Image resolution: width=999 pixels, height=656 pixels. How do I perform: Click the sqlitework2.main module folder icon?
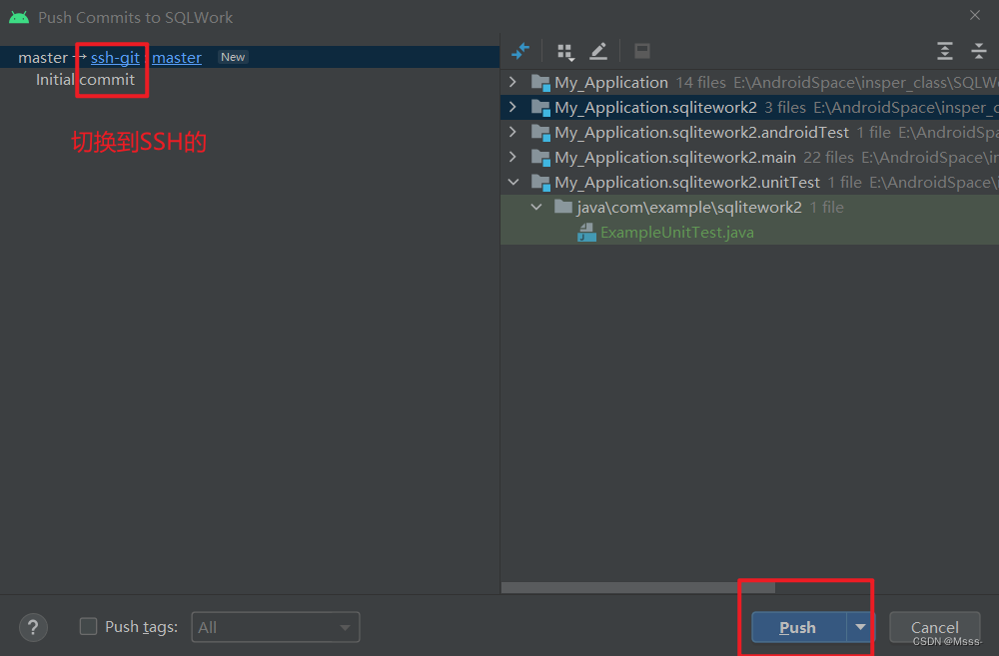(x=540, y=158)
